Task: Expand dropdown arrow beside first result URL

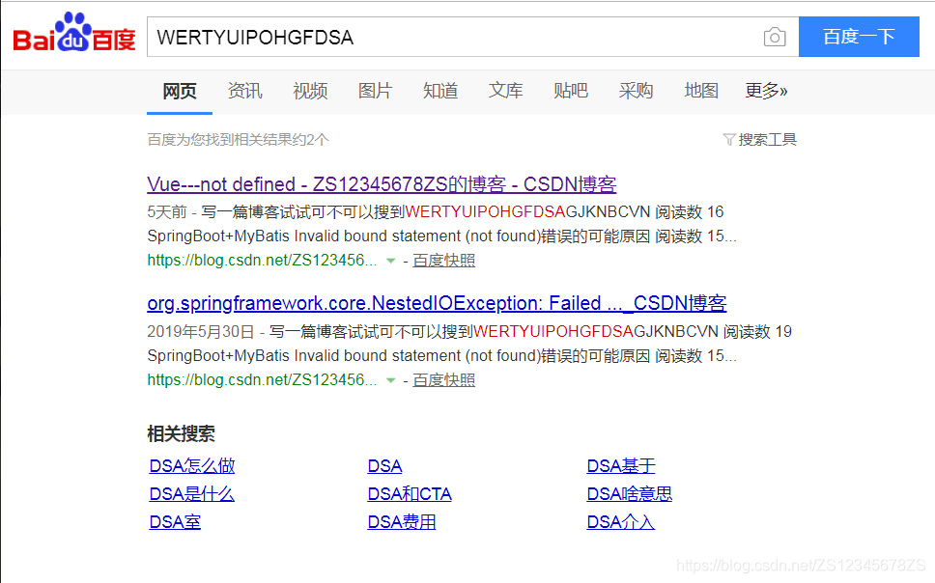Action: (390, 261)
